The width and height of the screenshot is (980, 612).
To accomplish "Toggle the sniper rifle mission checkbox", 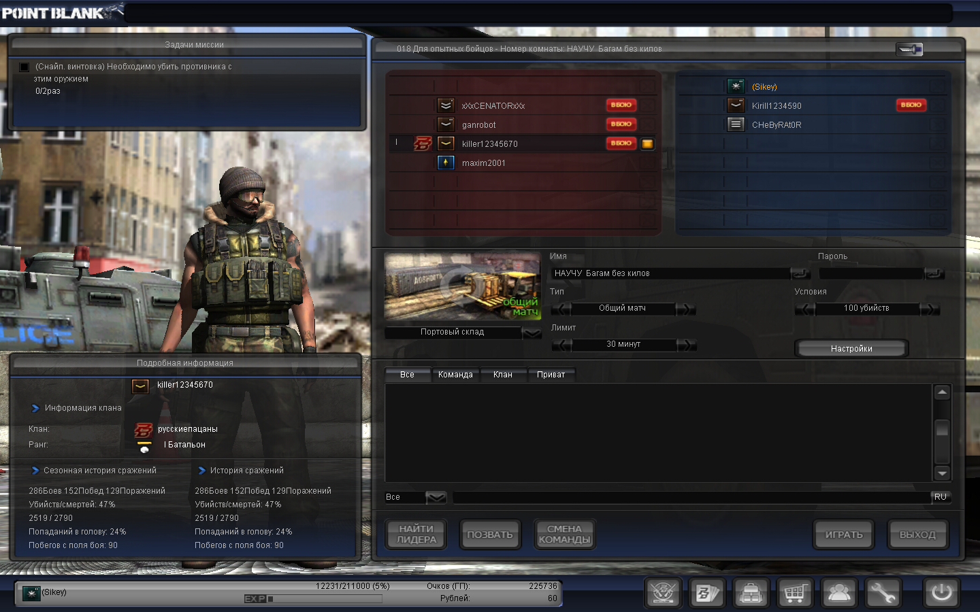I will [24, 67].
